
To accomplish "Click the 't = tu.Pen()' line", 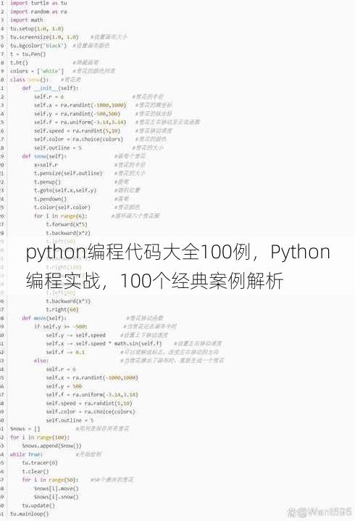I will [28, 54].
